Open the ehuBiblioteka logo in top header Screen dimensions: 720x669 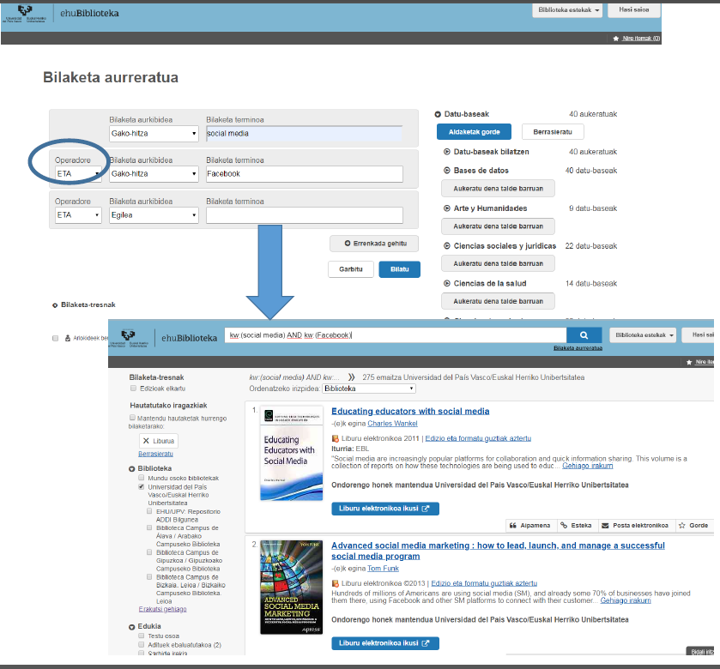click(x=90, y=14)
